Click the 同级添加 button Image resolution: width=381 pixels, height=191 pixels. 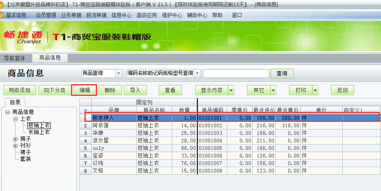pos(20,90)
